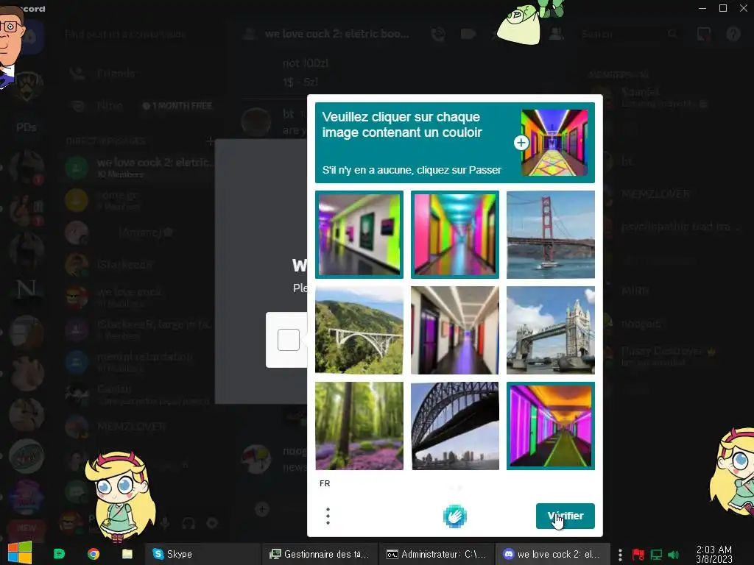Deselect the selected pink neon corridor tile
The image size is (754, 565).
point(455,235)
